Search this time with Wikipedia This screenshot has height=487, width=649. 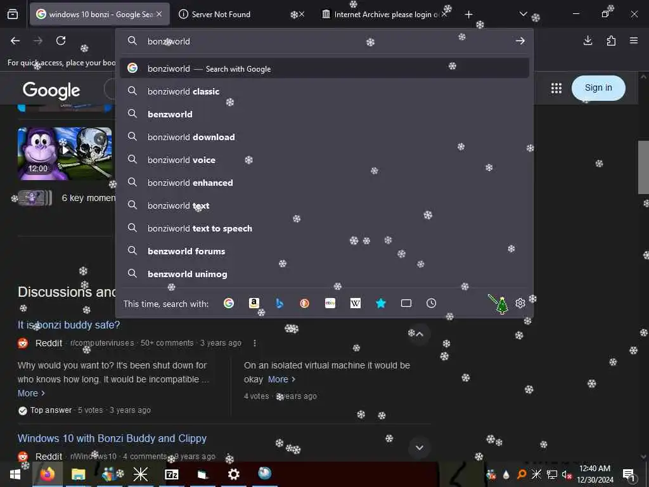coord(355,303)
